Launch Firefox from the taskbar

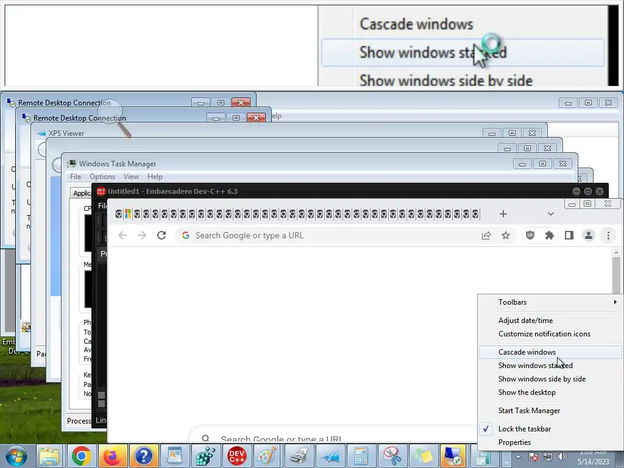tap(112, 456)
